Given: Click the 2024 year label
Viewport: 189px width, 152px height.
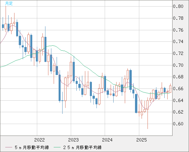Looking at the screenshot, I should (x=107, y=140).
